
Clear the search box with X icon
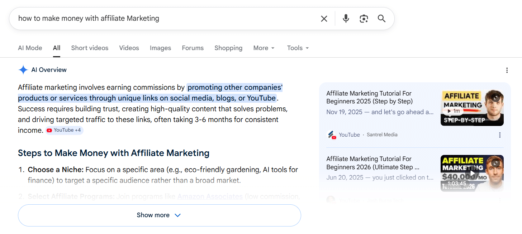click(324, 19)
